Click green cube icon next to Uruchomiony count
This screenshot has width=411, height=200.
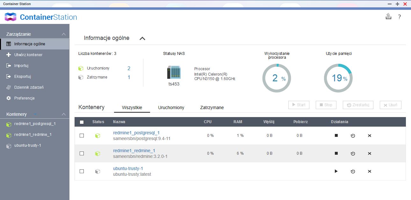click(81, 68)
